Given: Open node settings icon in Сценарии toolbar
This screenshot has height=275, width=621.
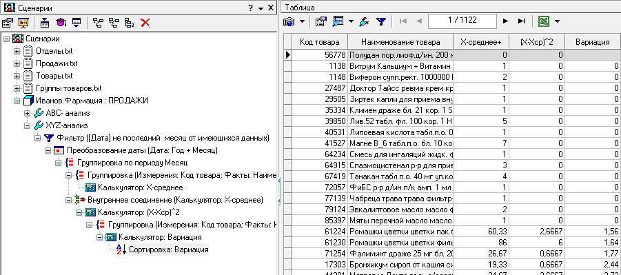Looking at the screenshot, I should tap(8, 23).
